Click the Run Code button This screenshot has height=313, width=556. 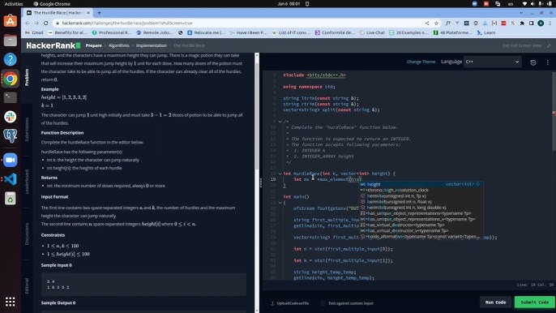pos(495,302)
